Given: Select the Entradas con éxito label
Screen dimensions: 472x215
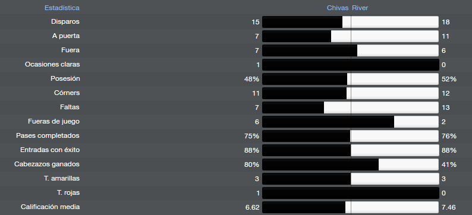Looking at the screenshot, I should coord(50,150).
